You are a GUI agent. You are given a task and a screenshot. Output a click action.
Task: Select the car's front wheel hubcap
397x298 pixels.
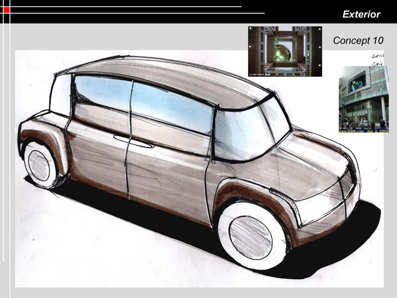click(251, 238)
